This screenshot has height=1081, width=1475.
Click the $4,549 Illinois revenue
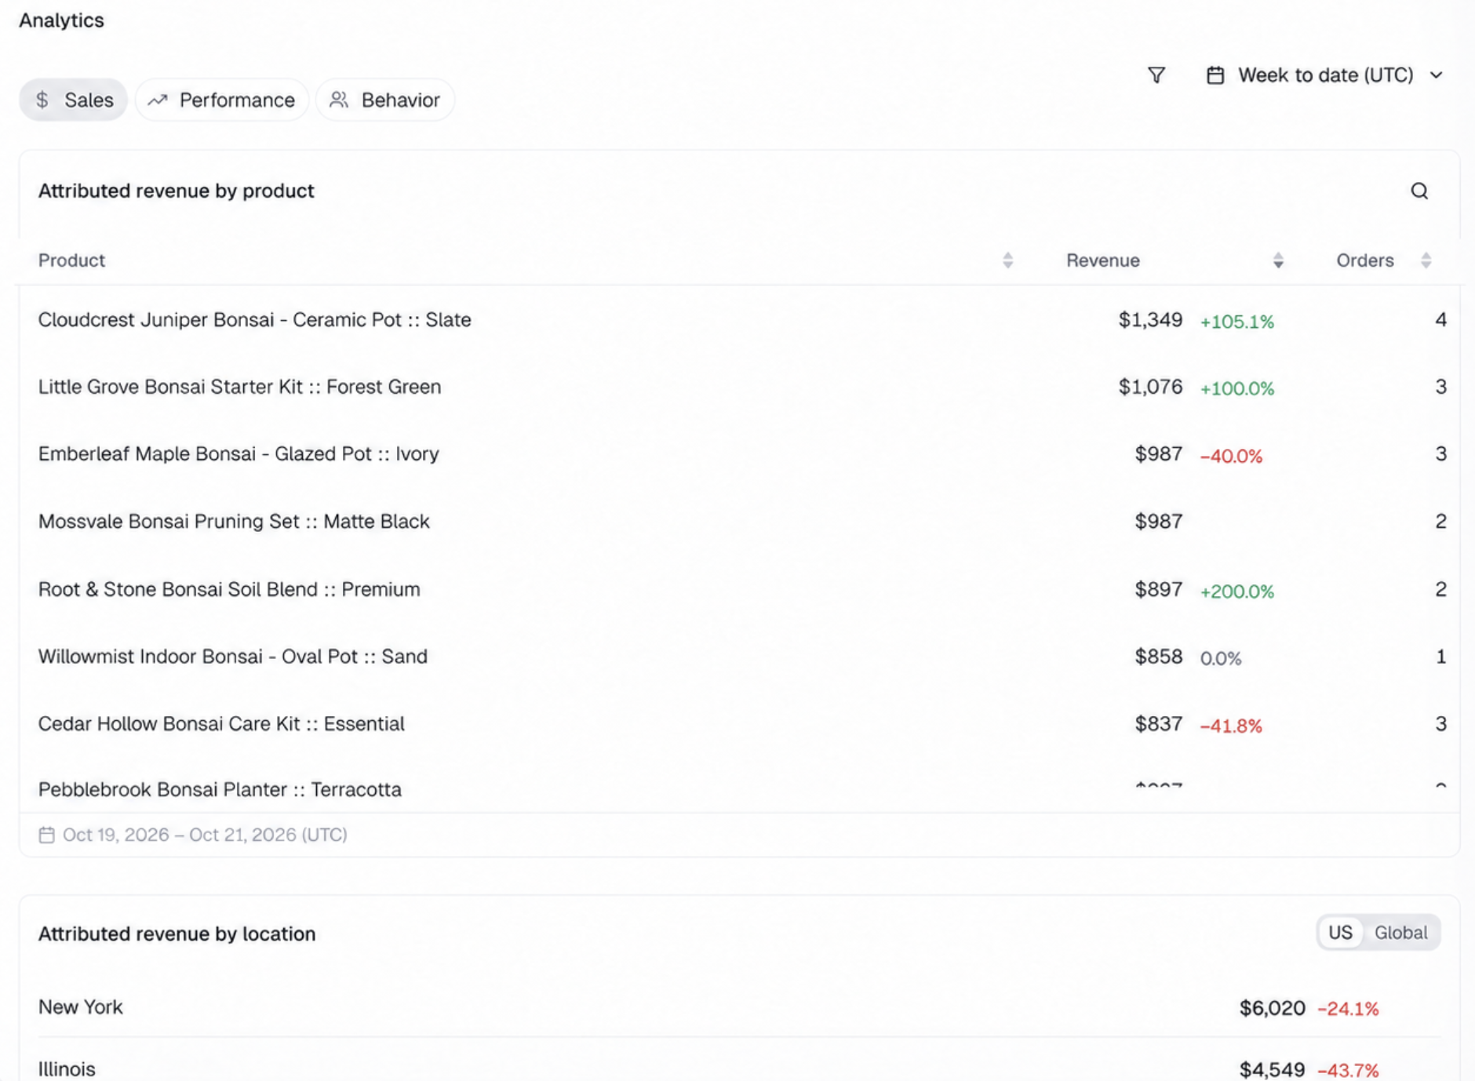[1272, 1070]
